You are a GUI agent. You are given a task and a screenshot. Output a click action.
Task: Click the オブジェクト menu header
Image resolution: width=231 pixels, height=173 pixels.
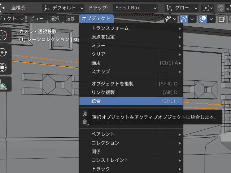96,19
